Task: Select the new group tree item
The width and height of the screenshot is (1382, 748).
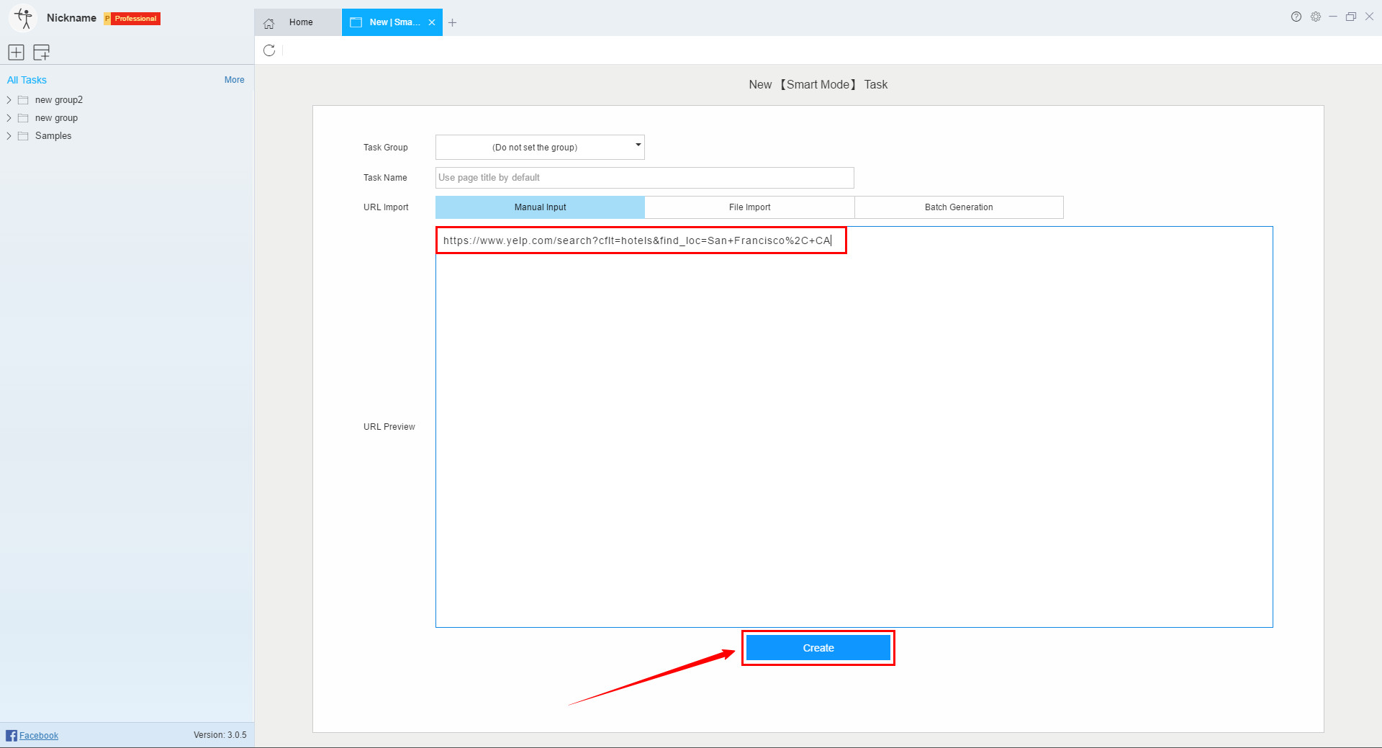Action: tap(56, 118)
